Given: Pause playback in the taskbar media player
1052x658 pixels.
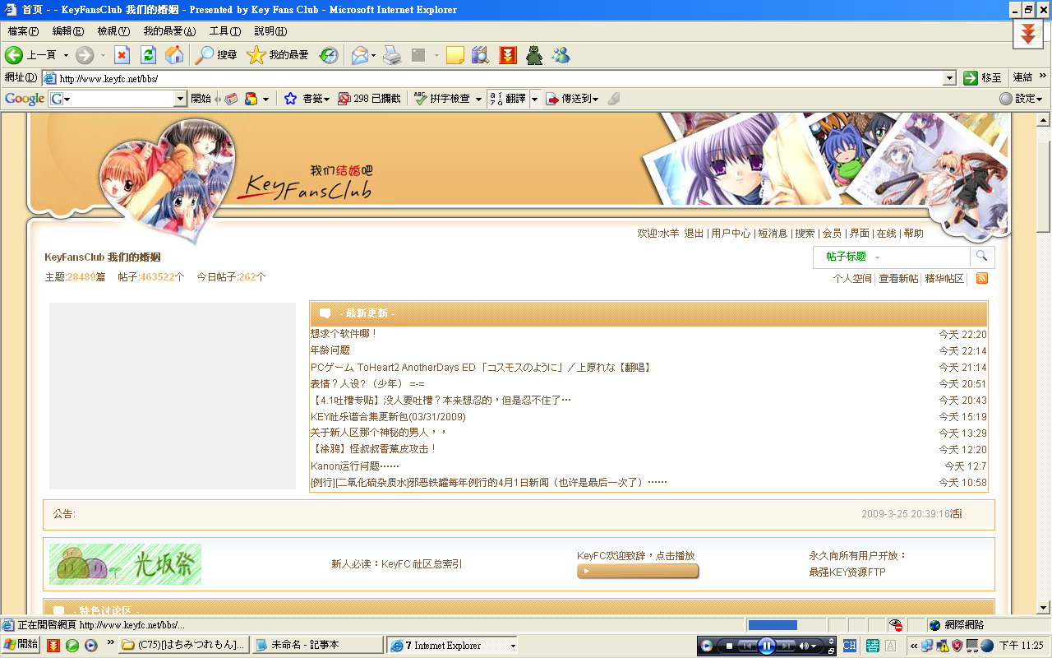Looking at the screenshot, I should [x=766, y=646].
